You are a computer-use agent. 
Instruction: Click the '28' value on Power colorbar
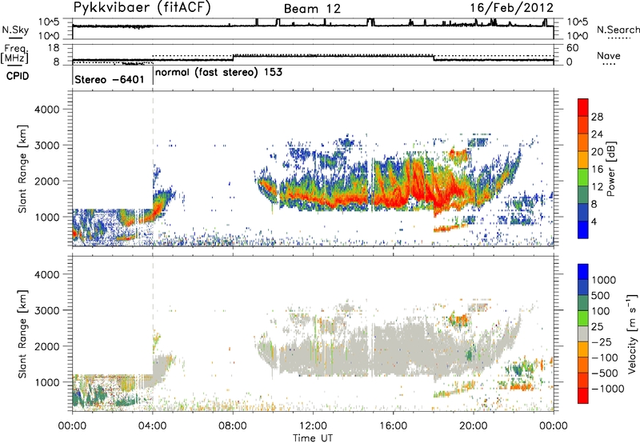coord(597,117)
